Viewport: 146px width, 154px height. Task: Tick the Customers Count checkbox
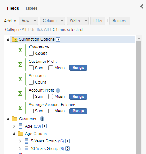coord(31,54)
